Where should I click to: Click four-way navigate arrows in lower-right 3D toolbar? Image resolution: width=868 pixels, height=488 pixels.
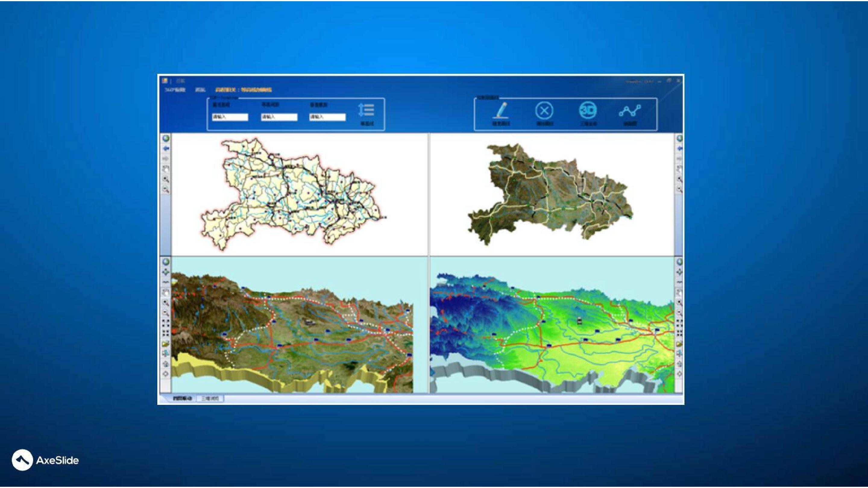tap(679, 272)
